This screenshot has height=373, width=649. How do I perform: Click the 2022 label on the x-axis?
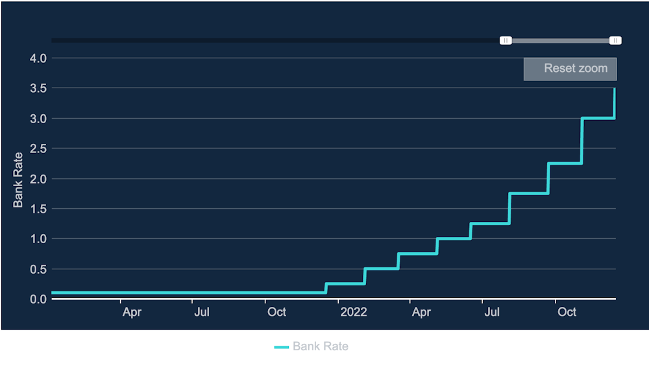354,313
